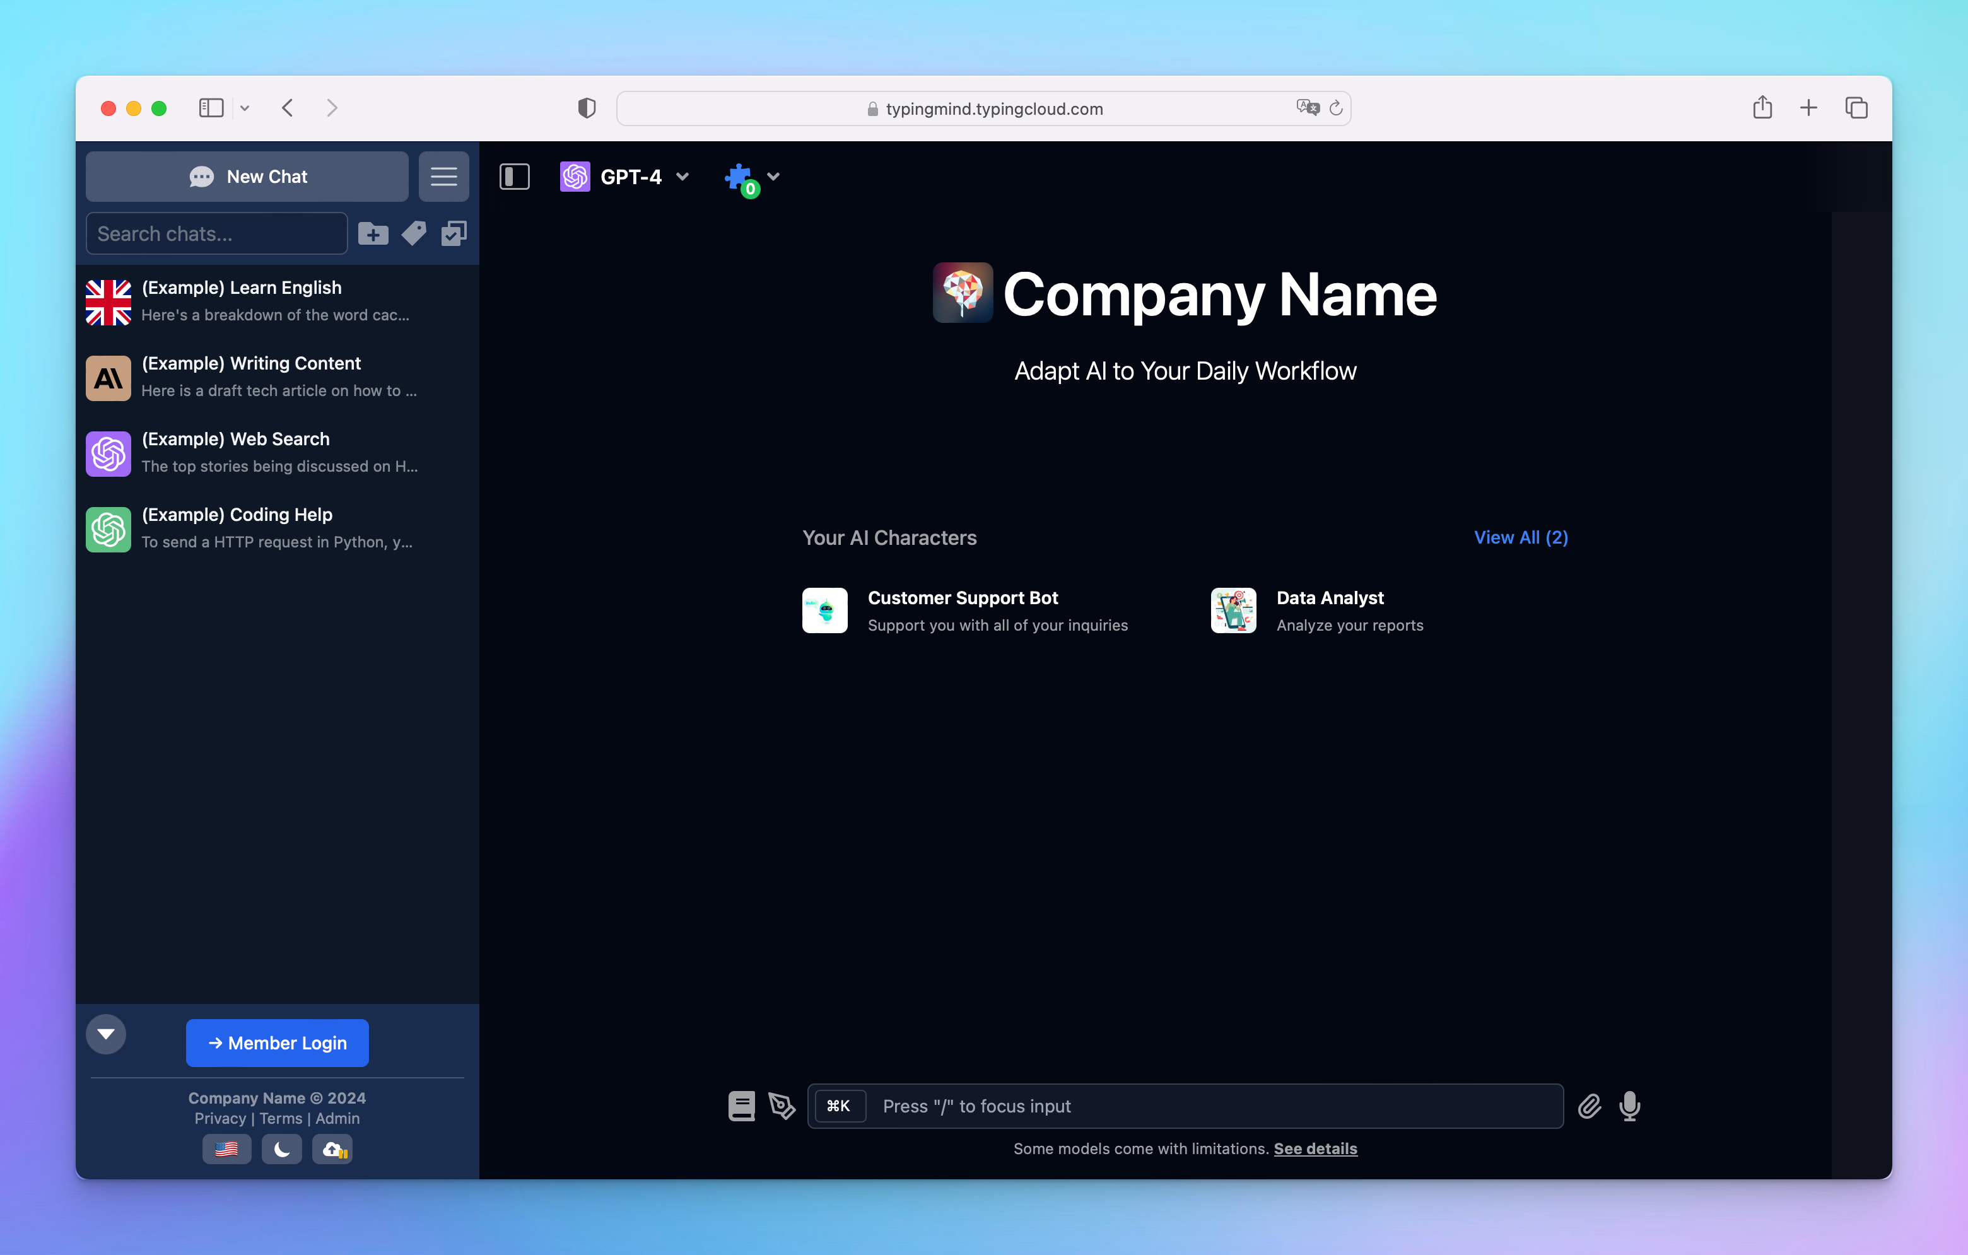Click the multi-select chats icon
Viewport: 1968px width, 1255px height.
(454, 234)
